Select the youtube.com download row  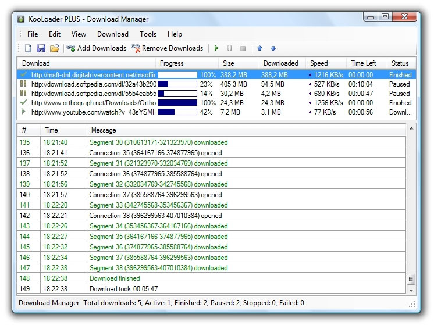click(x=93, y=112)
